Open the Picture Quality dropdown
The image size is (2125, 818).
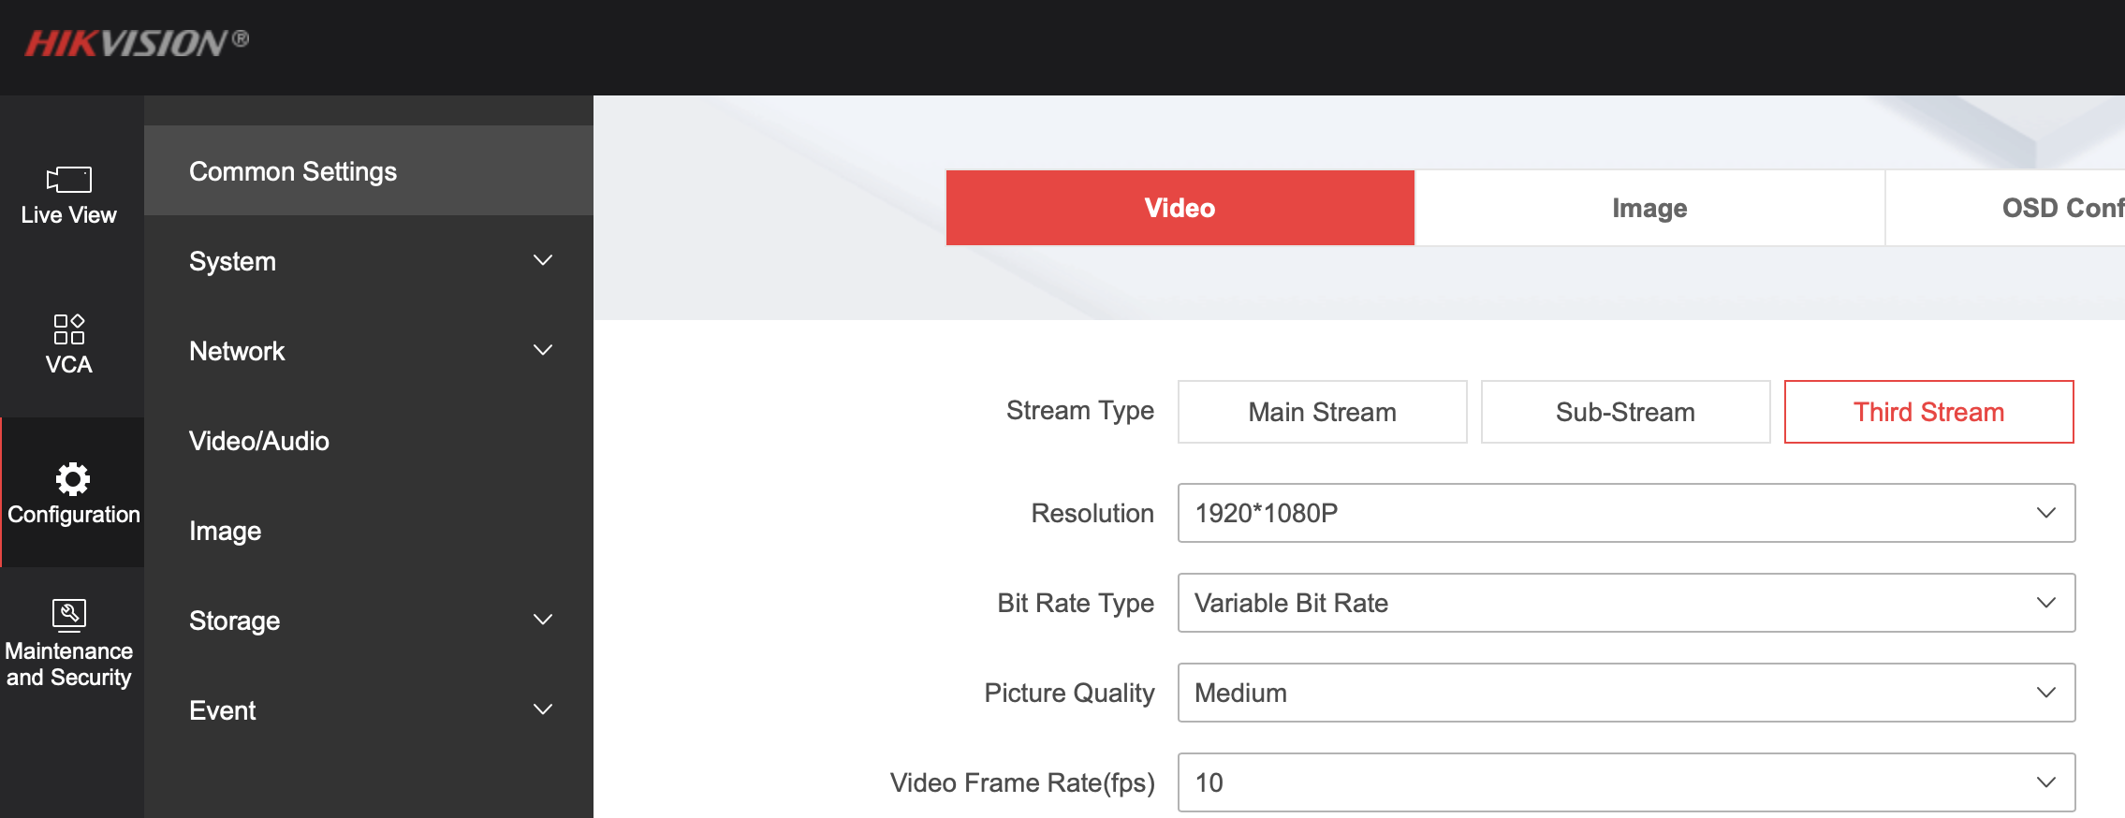coord(1626,693)
